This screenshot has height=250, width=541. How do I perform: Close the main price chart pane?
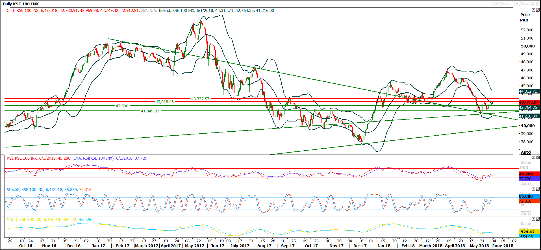coord(538,10)
